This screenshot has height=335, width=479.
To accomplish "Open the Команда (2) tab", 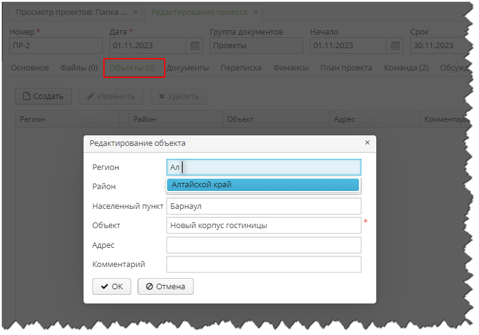I will click(x=406, y=68).
